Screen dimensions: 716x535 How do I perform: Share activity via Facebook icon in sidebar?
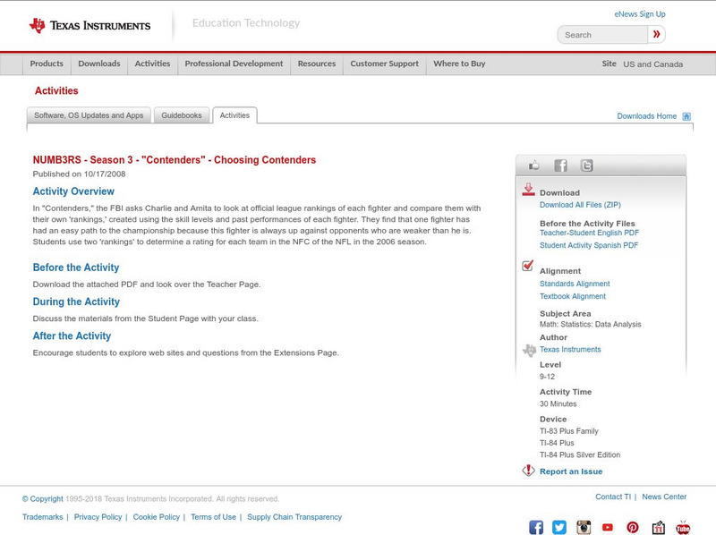point(560,166)
